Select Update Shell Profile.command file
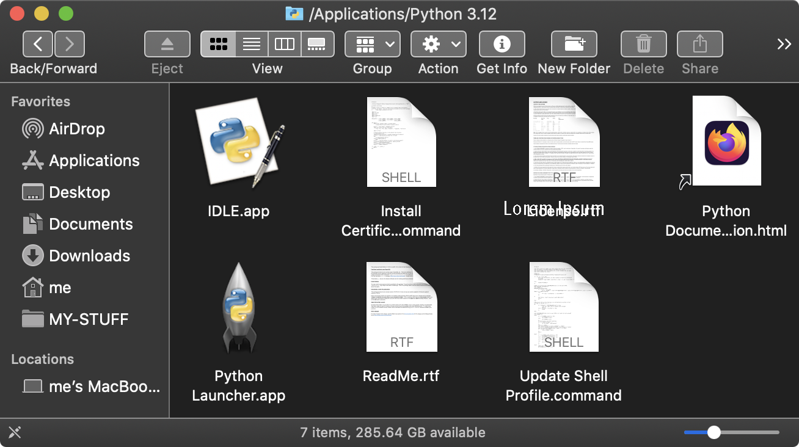The width and height of the screenshot is (799, 447). click(x=563, y=308)
